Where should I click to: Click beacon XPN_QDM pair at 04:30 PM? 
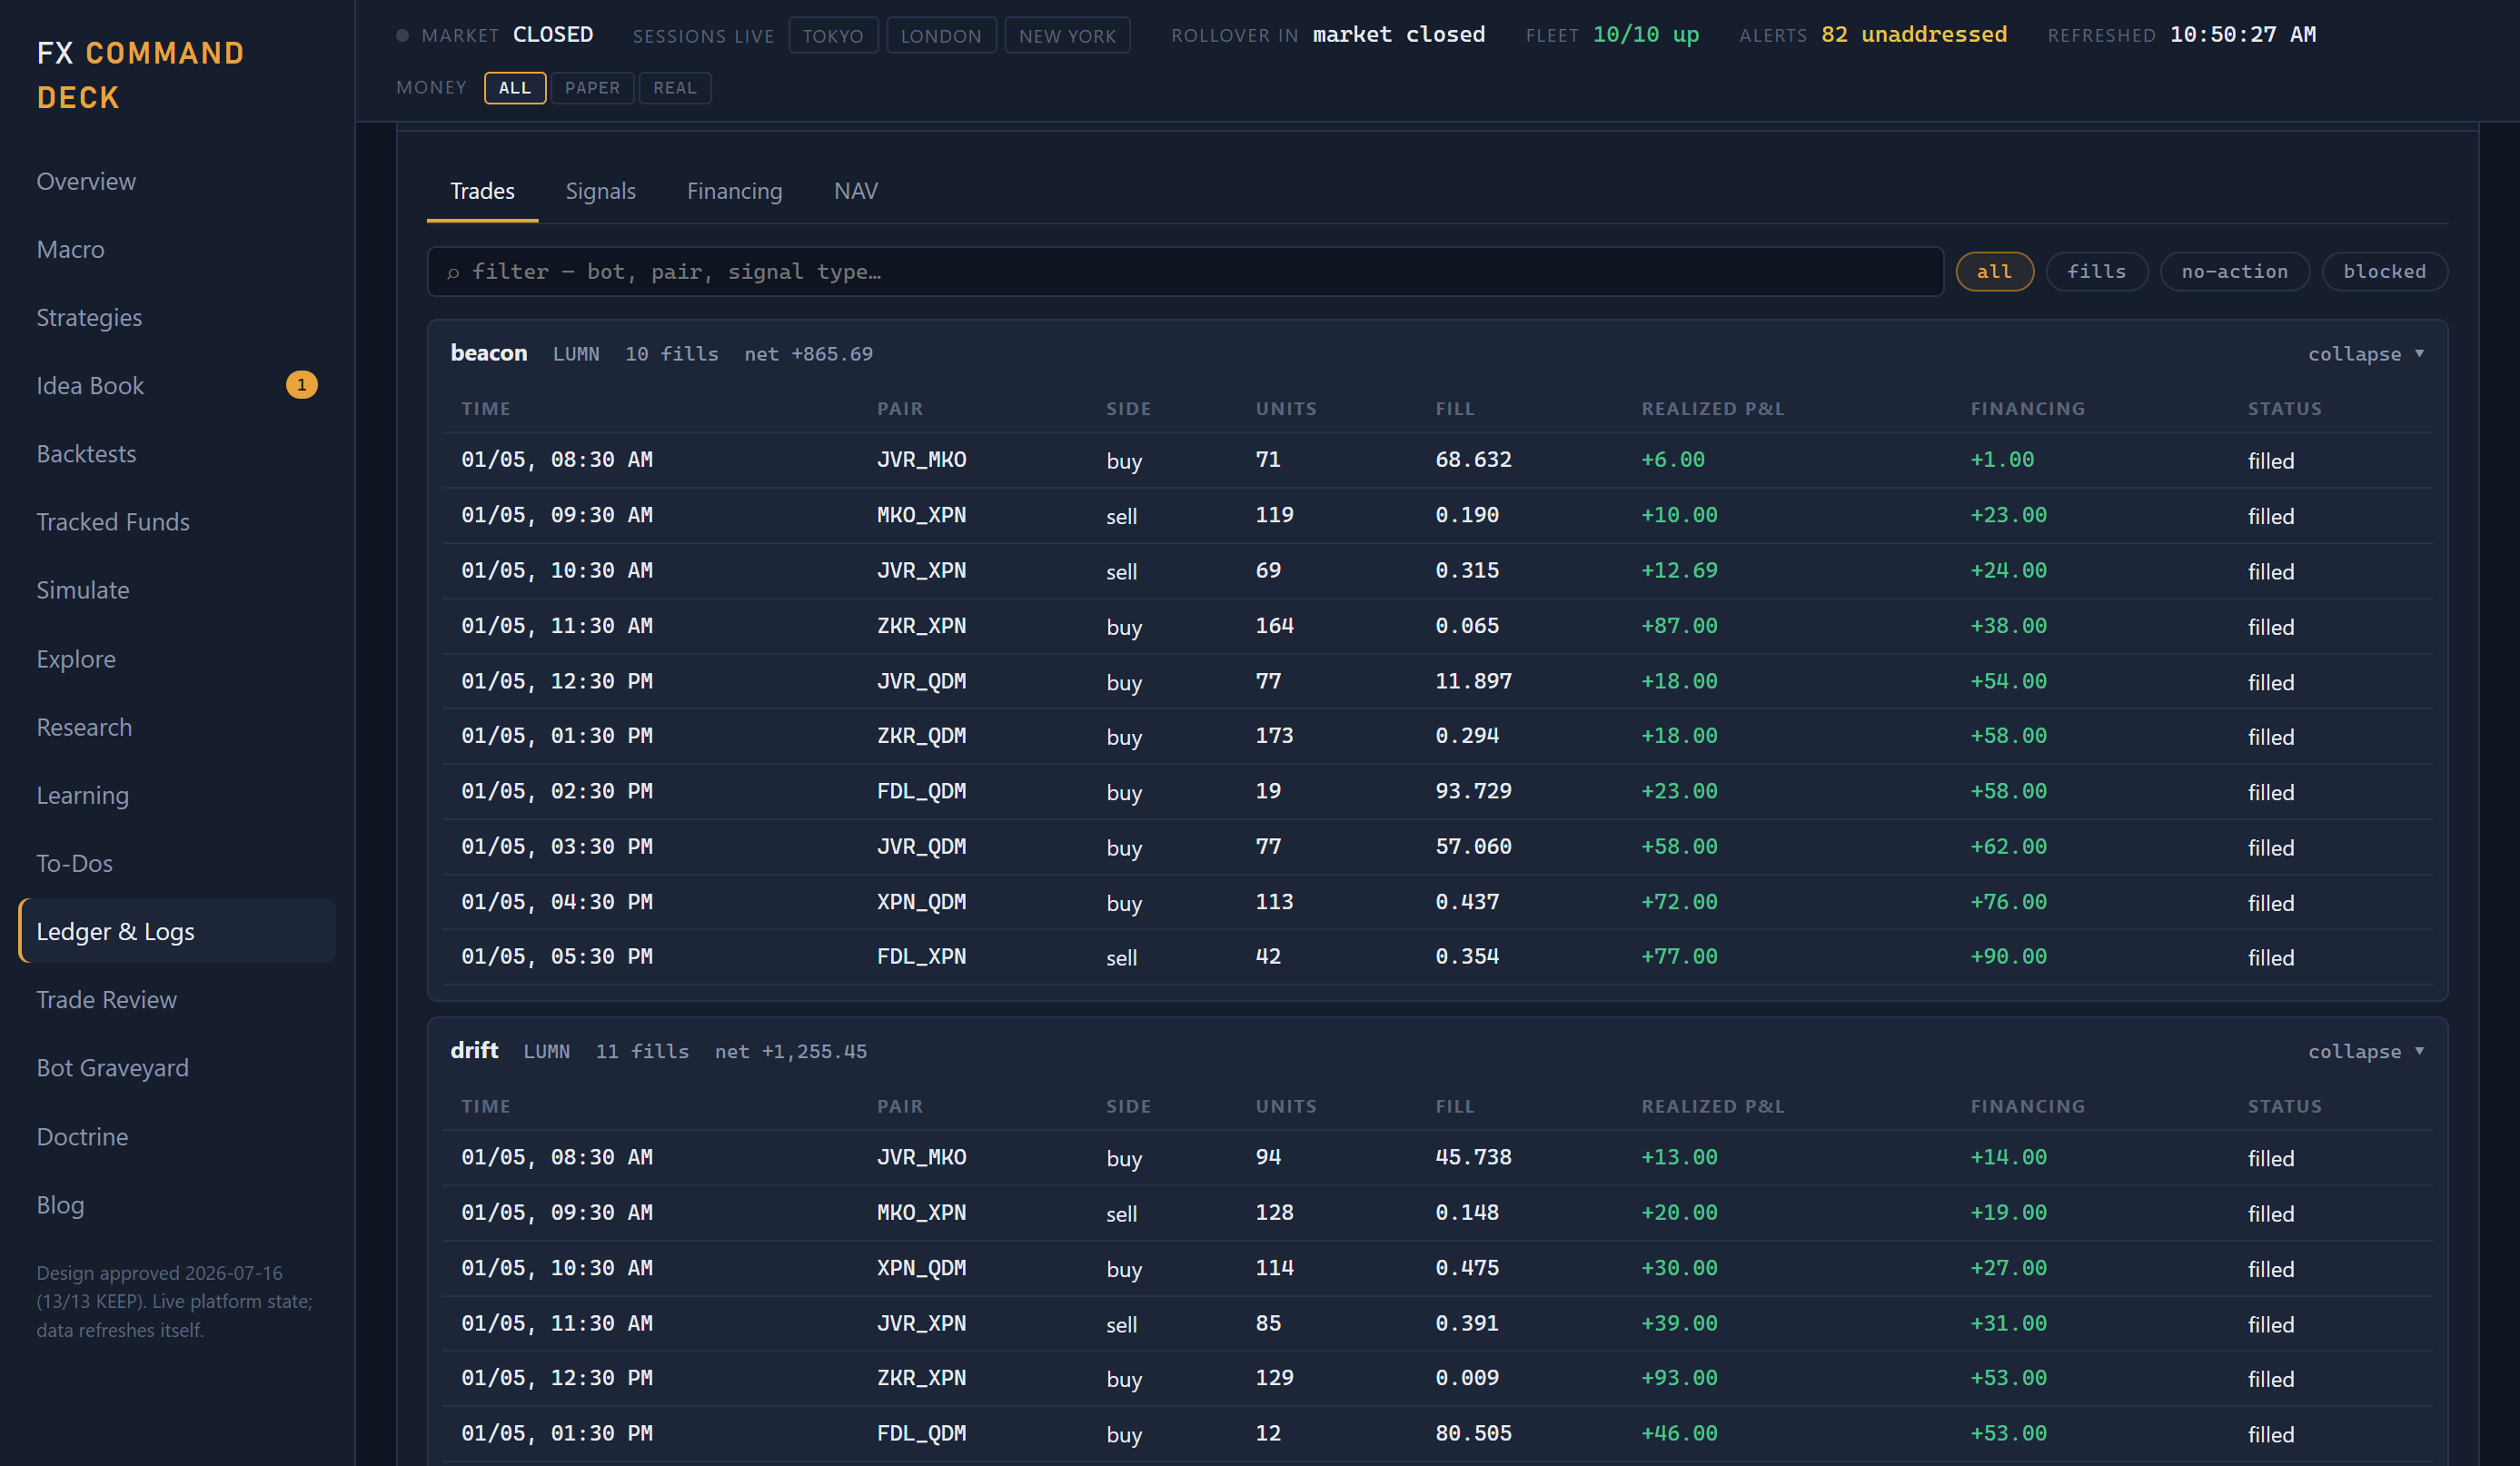[921, 902]
